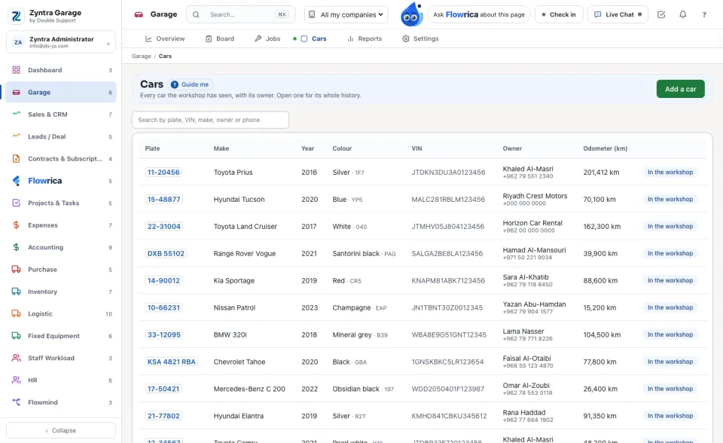Image resolution: width=723 pixels, height=443 pixels.
Task: Click the Add a car button
Action: [x=681, y=89]
